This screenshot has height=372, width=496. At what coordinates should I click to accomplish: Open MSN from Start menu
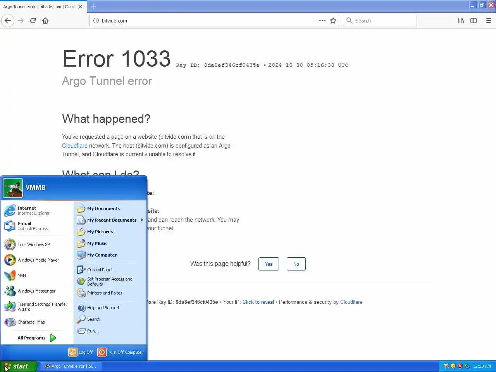[37, 276]
